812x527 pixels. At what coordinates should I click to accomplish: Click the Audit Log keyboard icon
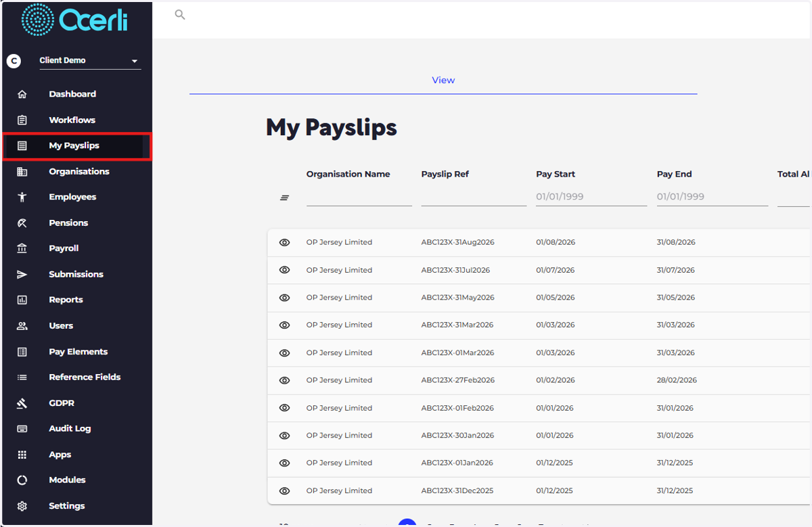pos(22,428)
